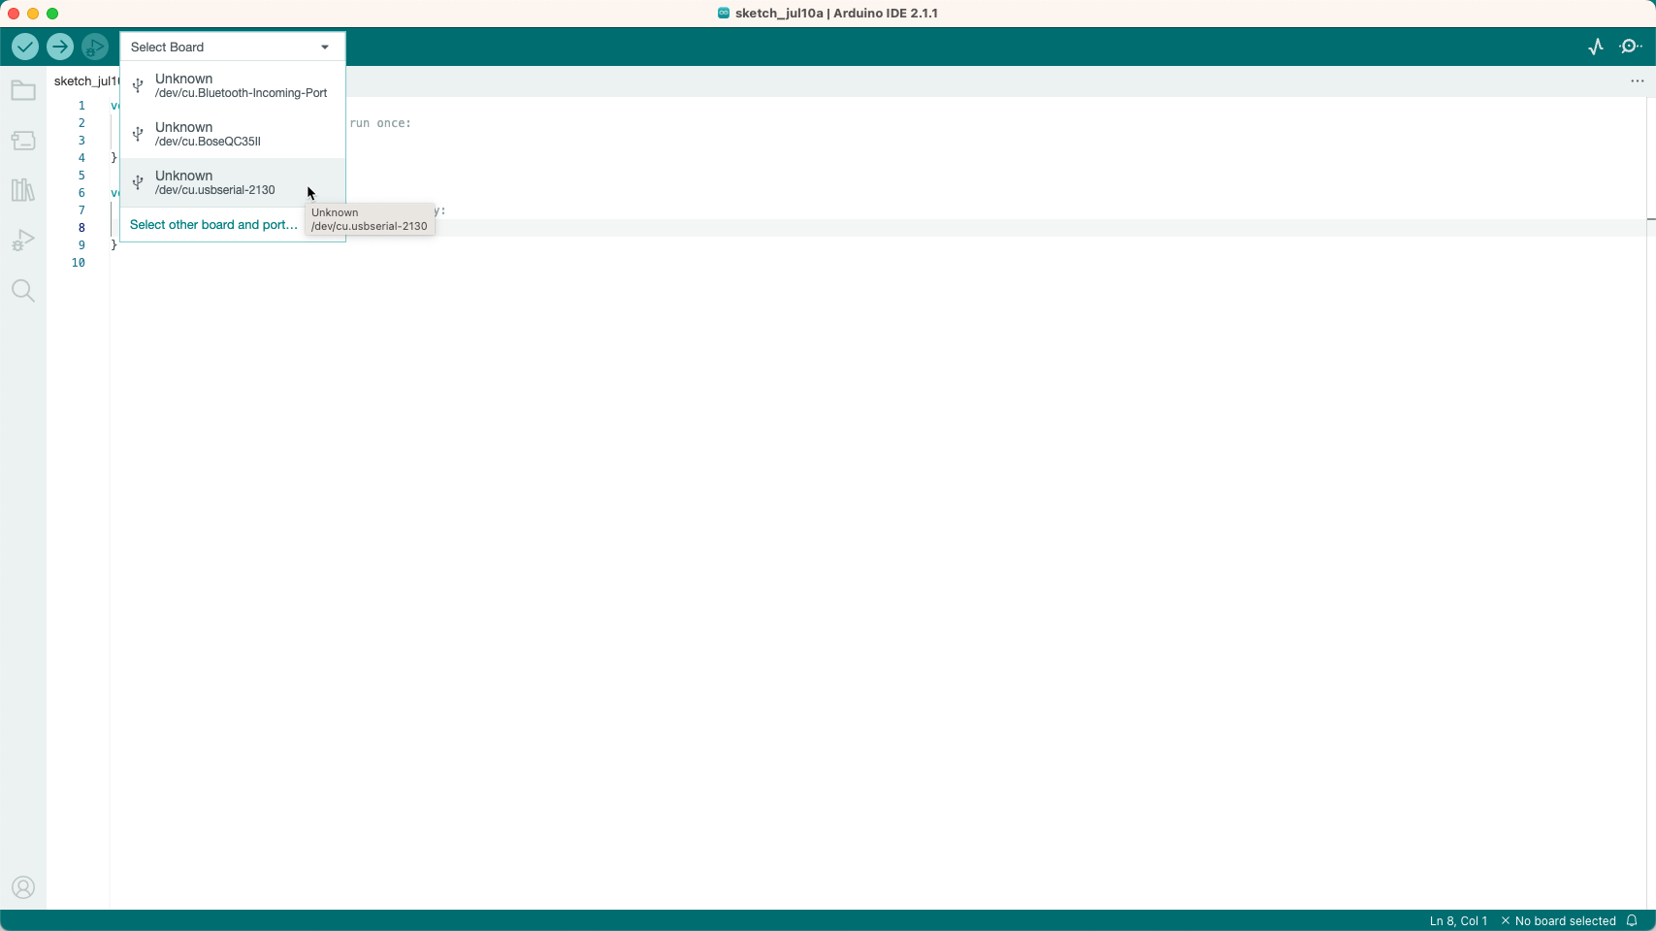Open the Serial Plotter
The width and height of the screenshot is (1656, 931).
(1596, 47)
